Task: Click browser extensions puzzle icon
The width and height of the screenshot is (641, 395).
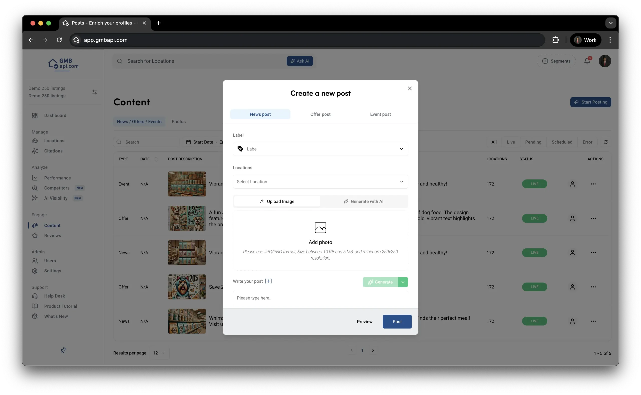Action: click(x=555, y=40)
